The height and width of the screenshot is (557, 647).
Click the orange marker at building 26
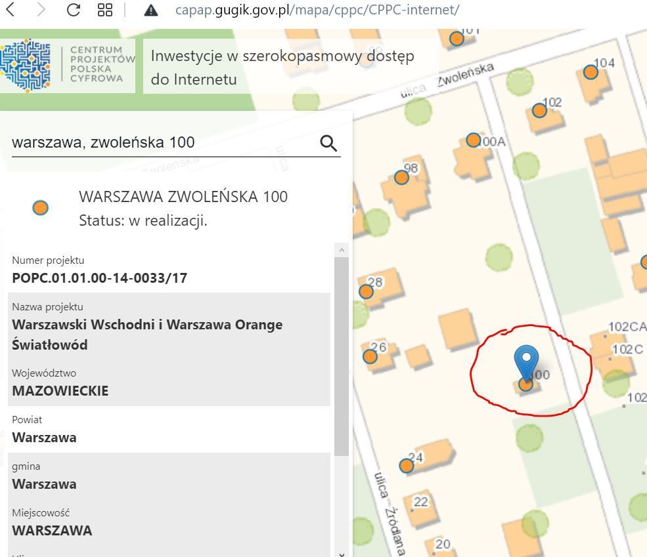pos(370,356)
